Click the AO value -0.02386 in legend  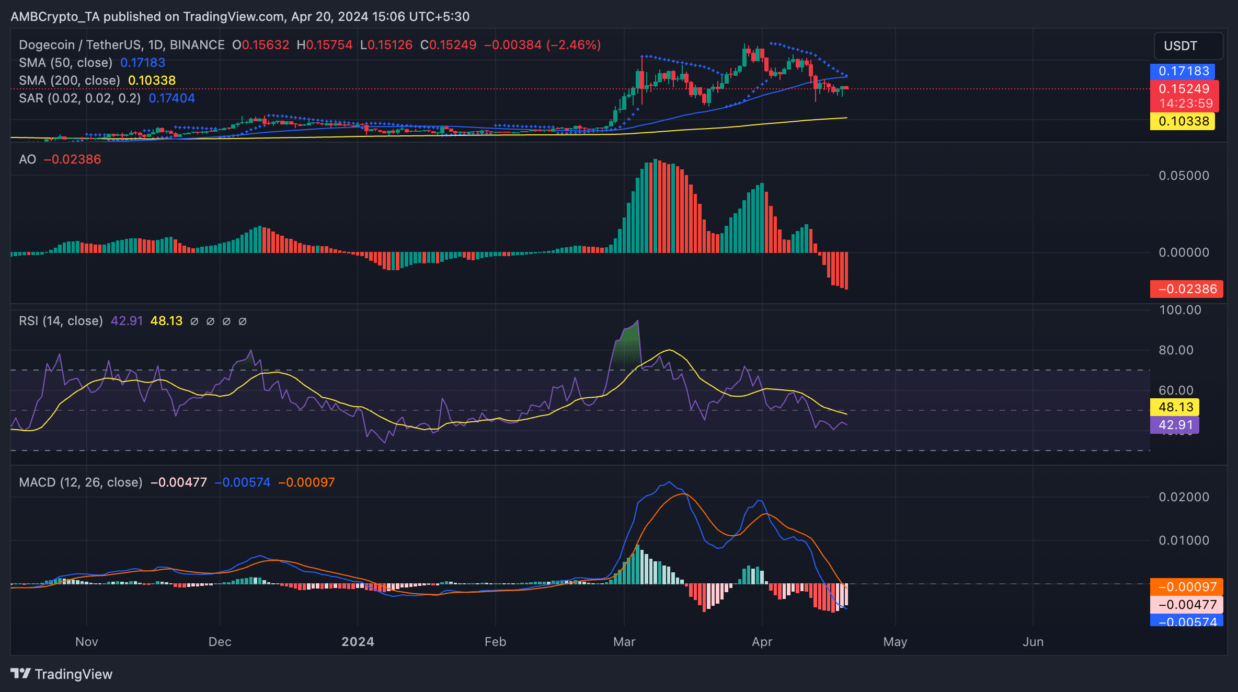(x=73, y=159)
